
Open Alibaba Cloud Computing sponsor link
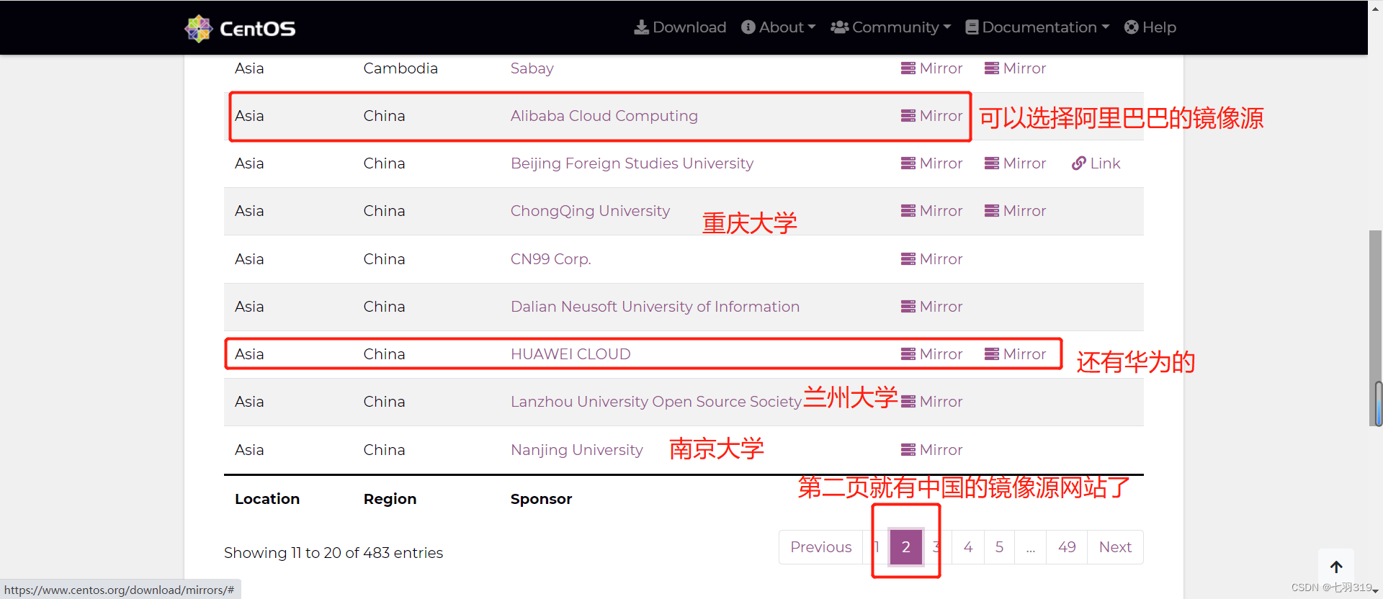(x=604, y=116)
